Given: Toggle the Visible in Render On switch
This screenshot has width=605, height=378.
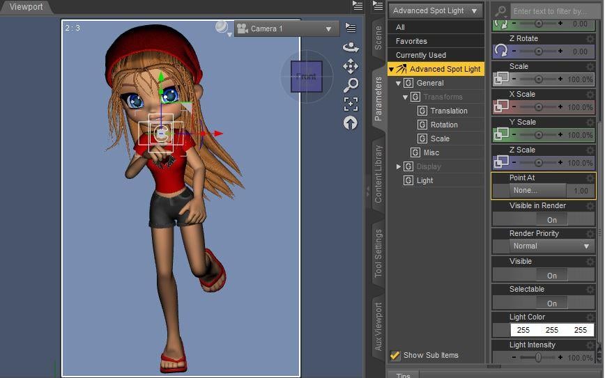Looking at the screenshot, I should [x=552, y=220].
